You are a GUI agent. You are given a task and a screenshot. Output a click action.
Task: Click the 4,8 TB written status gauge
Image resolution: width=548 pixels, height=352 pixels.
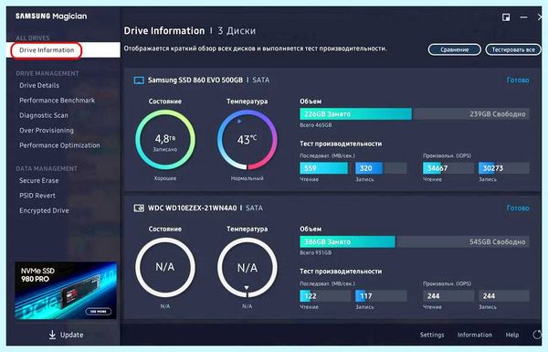[x=165, y=139]
